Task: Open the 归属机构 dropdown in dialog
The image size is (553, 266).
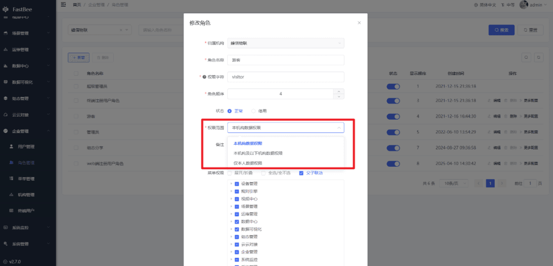Action: pos(286,43)
